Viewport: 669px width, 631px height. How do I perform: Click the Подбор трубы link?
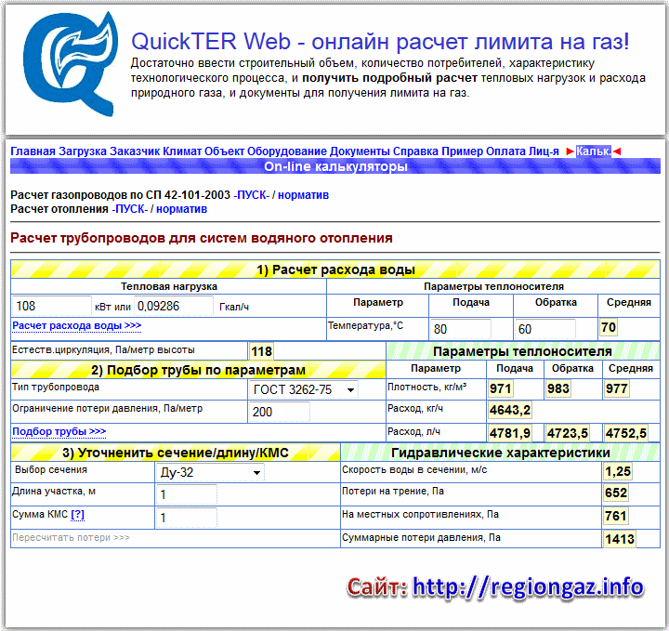pos(59,431)
